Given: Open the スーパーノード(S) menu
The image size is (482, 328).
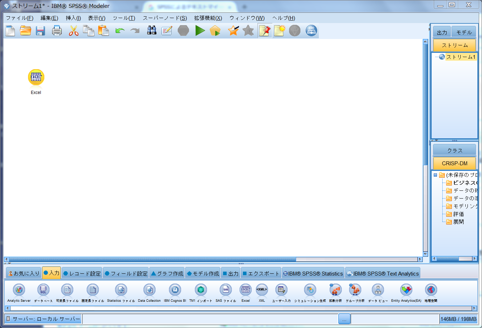Looking at the screenshot, I should [x=165, y=18].
